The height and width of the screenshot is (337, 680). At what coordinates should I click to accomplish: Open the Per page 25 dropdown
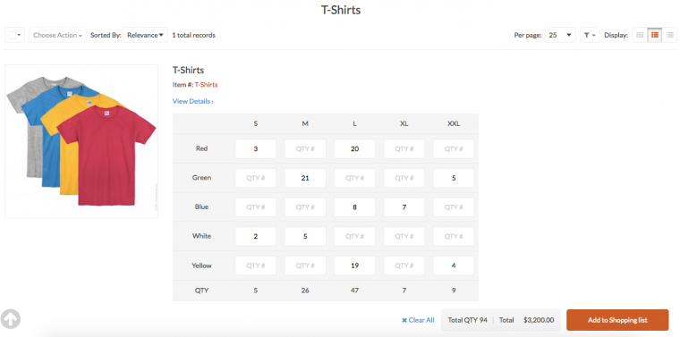click(x=560, y=35)
